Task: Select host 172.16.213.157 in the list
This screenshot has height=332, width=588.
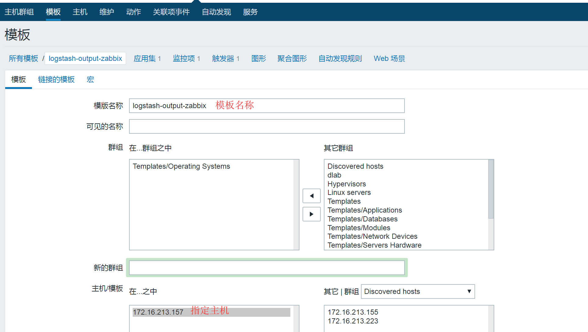Action: (211, 312)
